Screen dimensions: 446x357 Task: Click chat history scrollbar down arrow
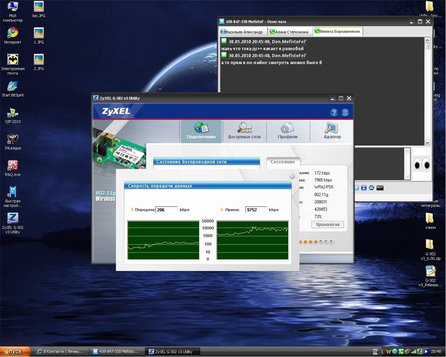tap(428, 142)
